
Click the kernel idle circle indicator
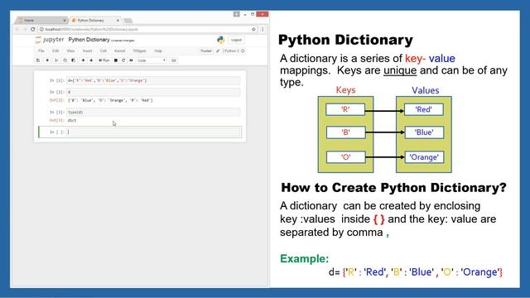point(243,51)
